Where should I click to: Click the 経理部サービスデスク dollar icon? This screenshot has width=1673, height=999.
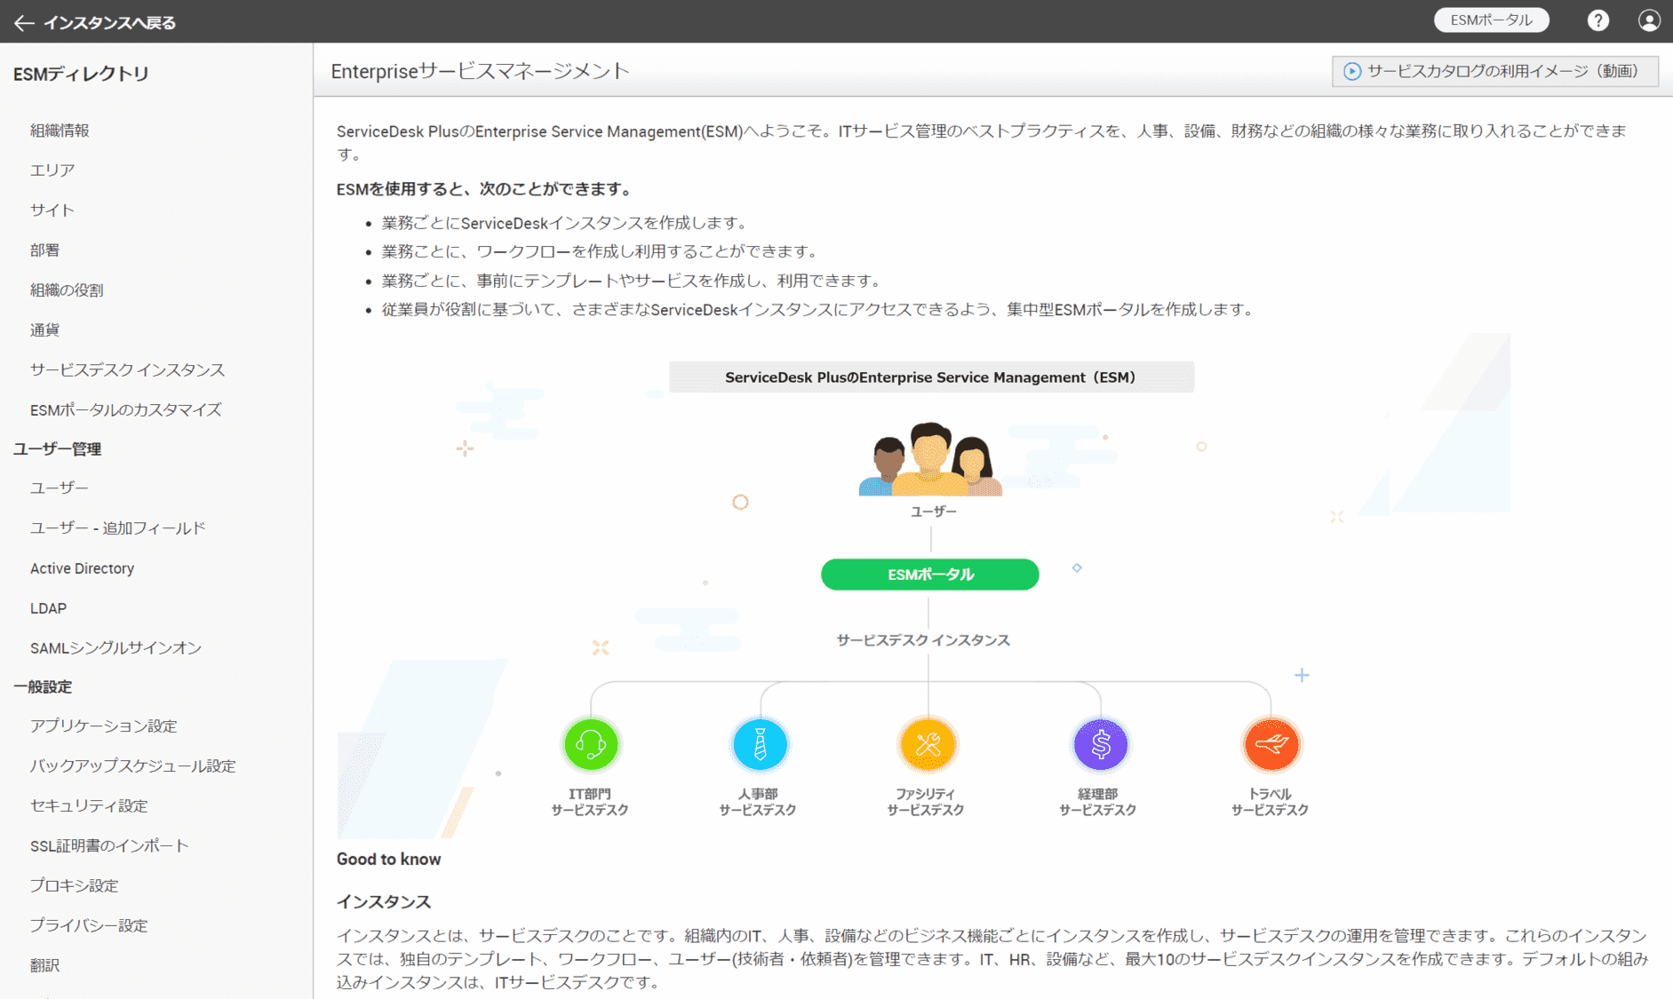(x=1099, y=744)
